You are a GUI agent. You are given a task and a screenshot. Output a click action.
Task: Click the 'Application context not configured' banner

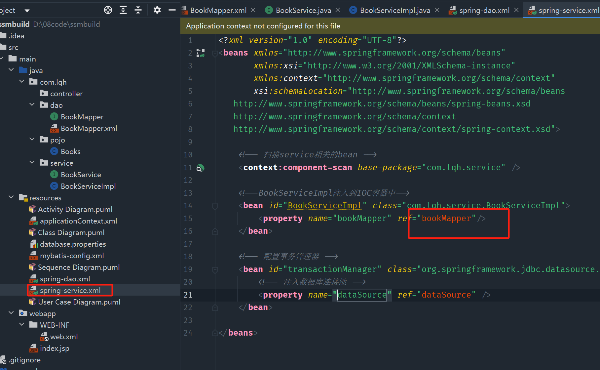pyautogui.click(x=390, y=26)
